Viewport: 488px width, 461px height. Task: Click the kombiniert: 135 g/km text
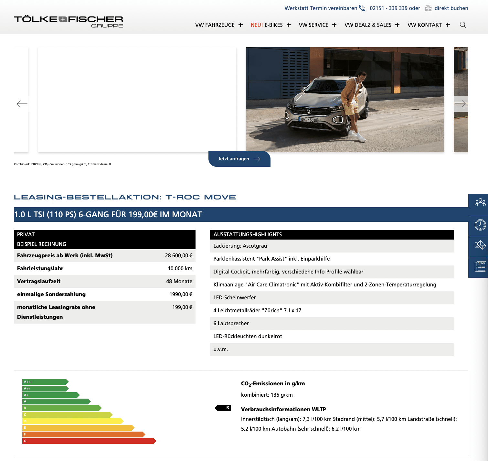(267, 395)
